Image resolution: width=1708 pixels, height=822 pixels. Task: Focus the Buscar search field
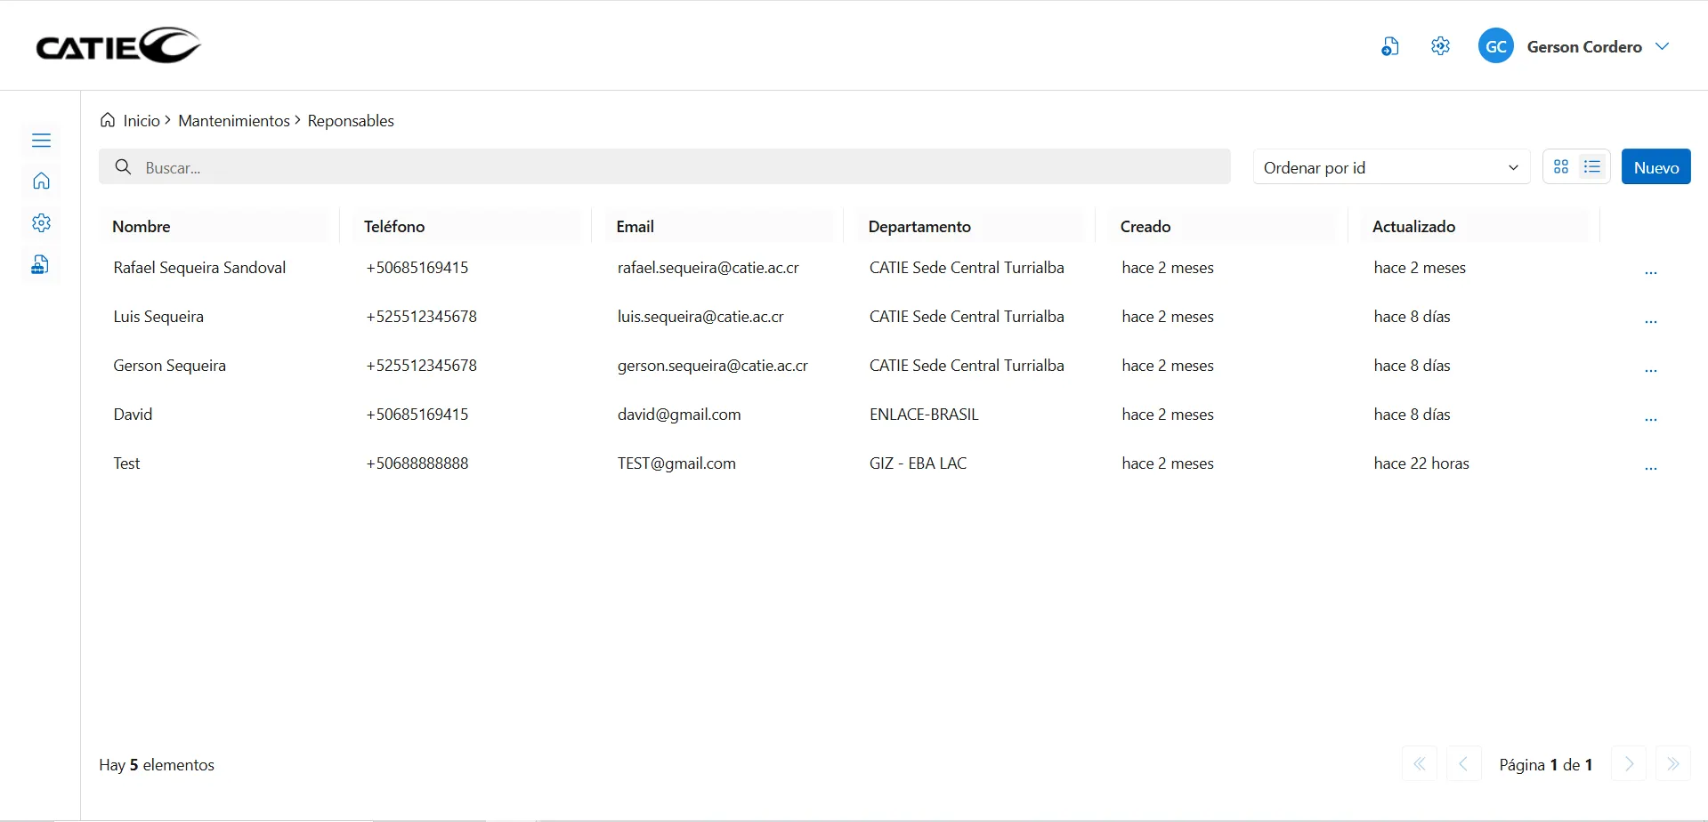pos(676,167)
